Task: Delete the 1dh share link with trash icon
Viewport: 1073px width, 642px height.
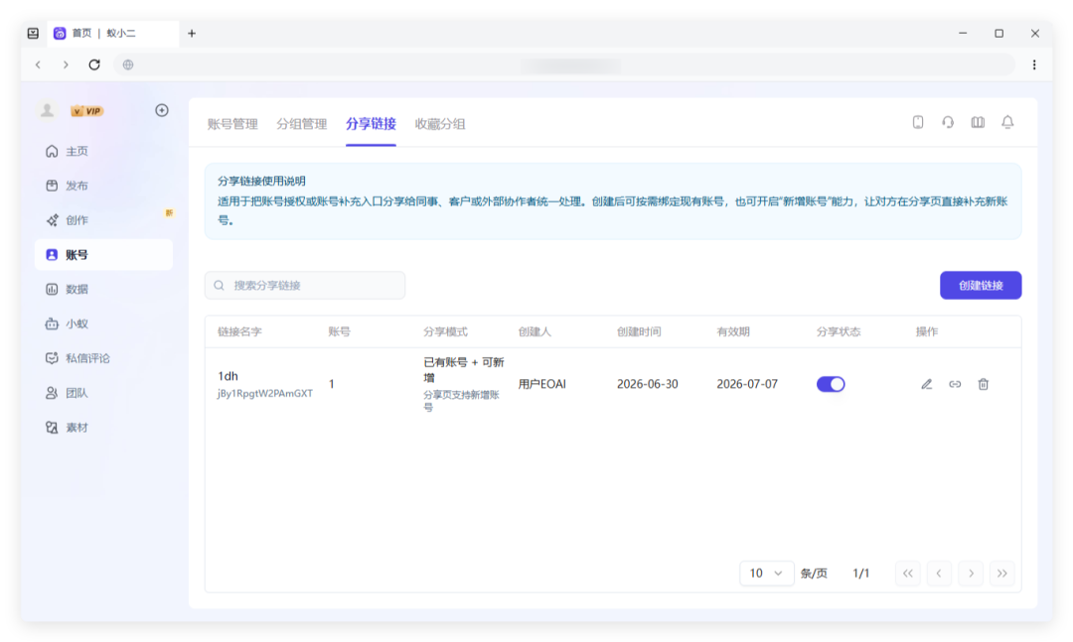Action: (x=984, y=384)
